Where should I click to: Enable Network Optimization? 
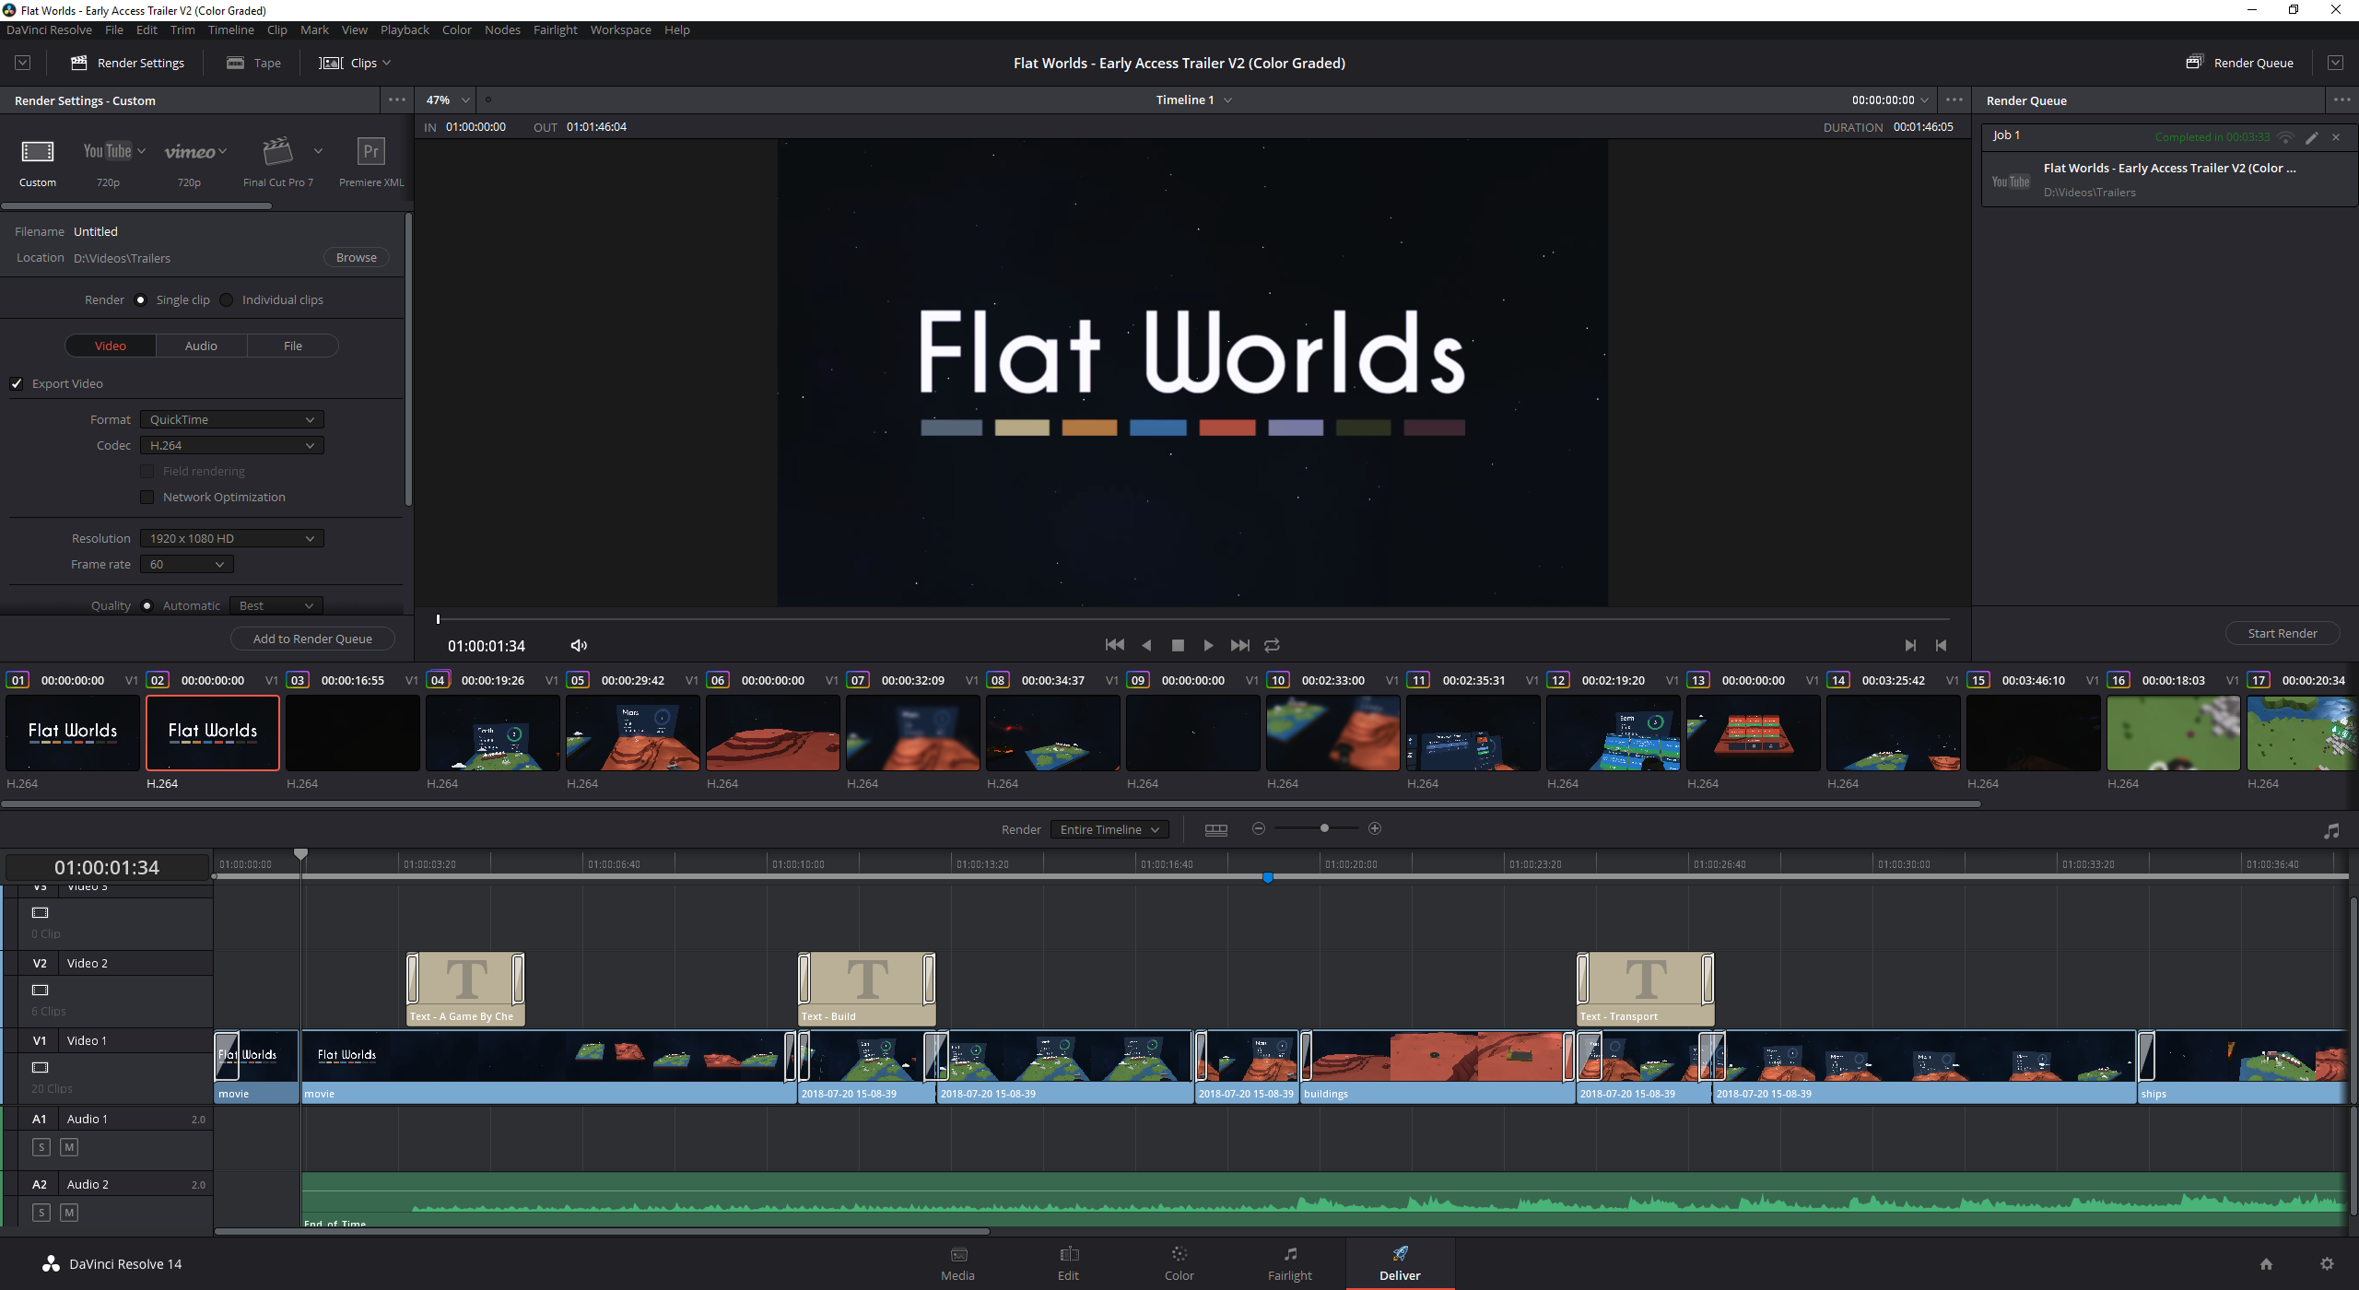pos(147,497)
